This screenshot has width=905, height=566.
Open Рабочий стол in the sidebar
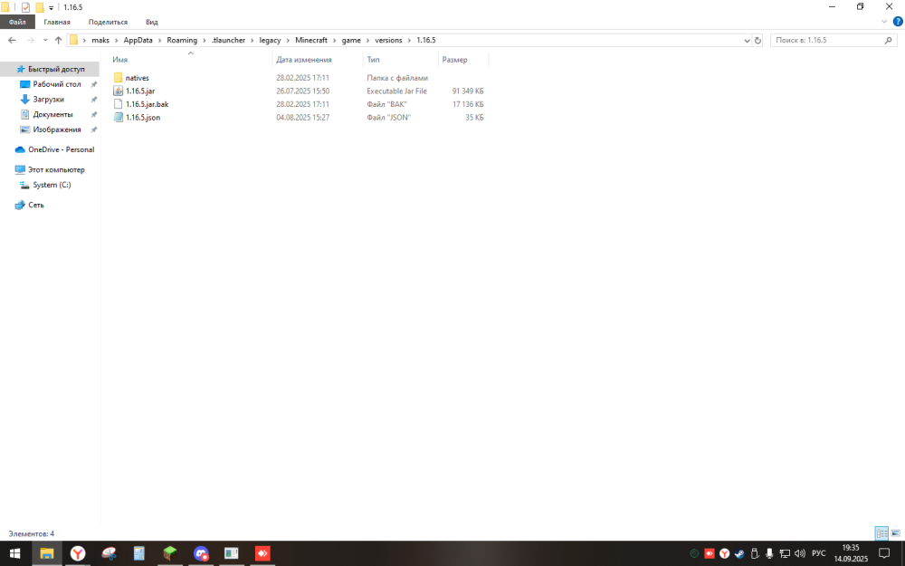tap(56, 84)
